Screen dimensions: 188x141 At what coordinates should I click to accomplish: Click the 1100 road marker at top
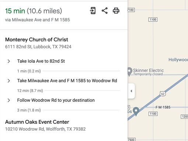tap(153, 20)
